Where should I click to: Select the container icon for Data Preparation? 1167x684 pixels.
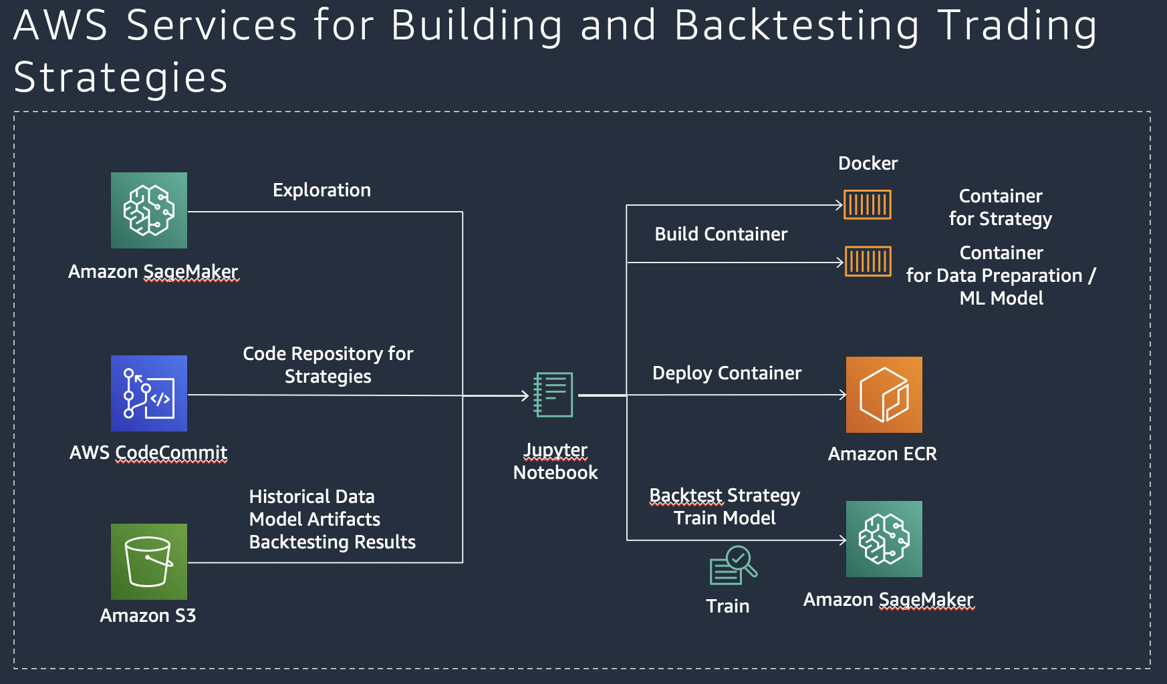(868, 261)
